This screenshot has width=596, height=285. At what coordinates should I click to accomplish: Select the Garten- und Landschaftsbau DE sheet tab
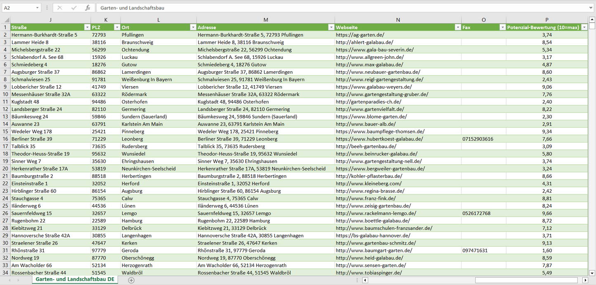tap(75, 280)
